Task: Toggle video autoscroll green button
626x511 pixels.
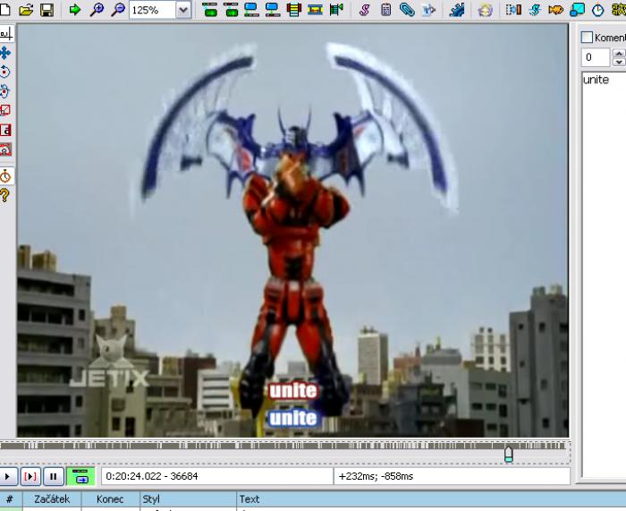Action: (x=80, y=476)
